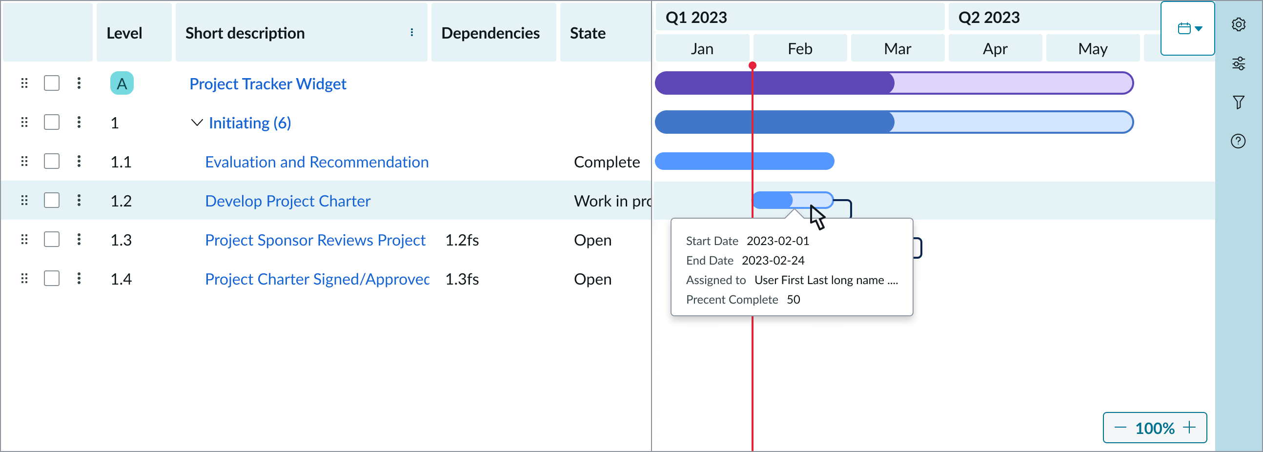
Task: Open the Project Charter Signed/Approved link
Action: [317, 279]
